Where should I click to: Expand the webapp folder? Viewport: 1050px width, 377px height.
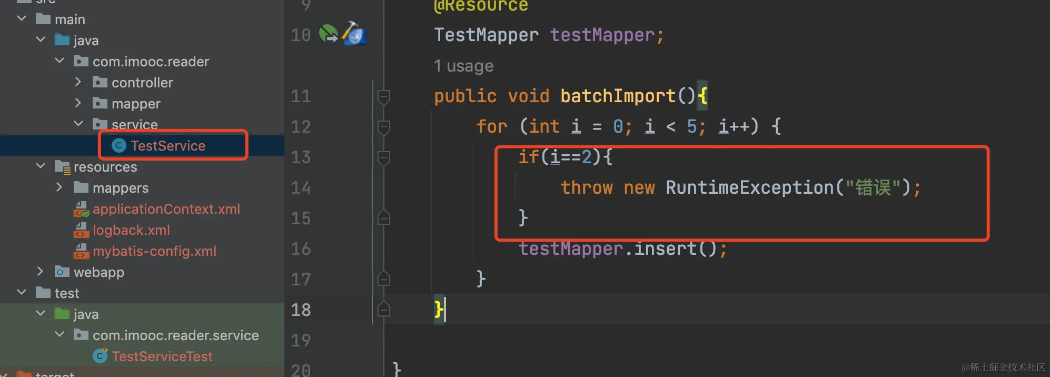(40, 272)
